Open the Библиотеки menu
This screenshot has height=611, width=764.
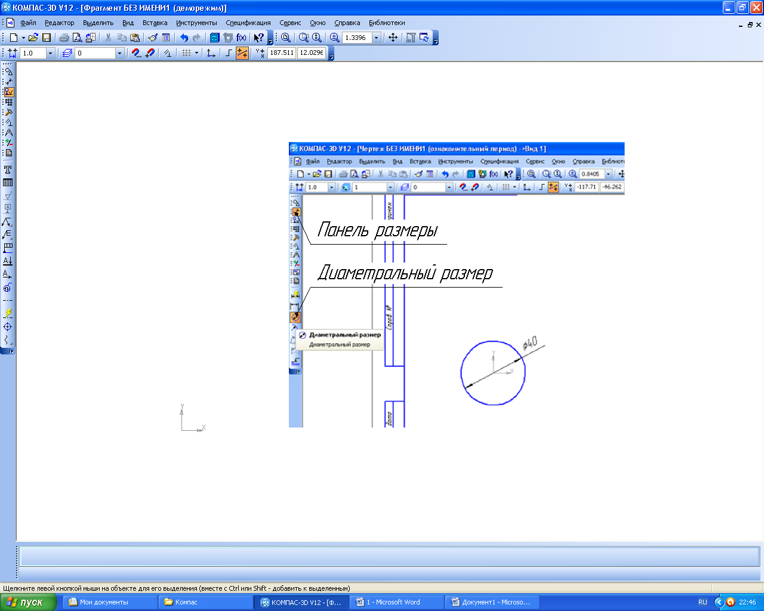coord(387,23)
